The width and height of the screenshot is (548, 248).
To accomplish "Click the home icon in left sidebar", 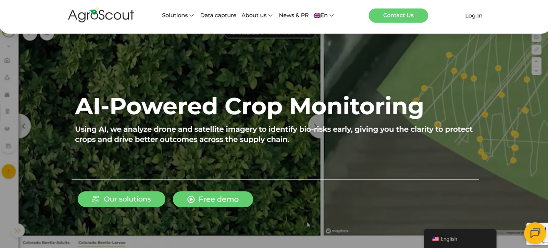I will coord(7,61).
